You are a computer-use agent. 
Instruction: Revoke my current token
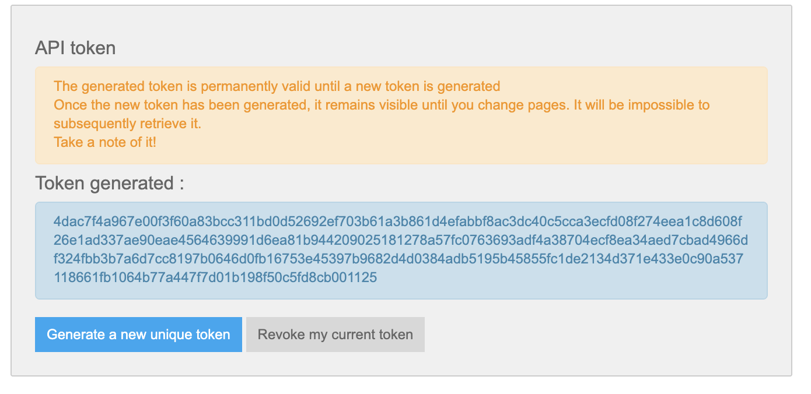335,335
